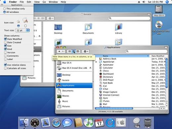Select Applications in sidebar
This screenshot has height=129, width=172.
coord(74,85)
